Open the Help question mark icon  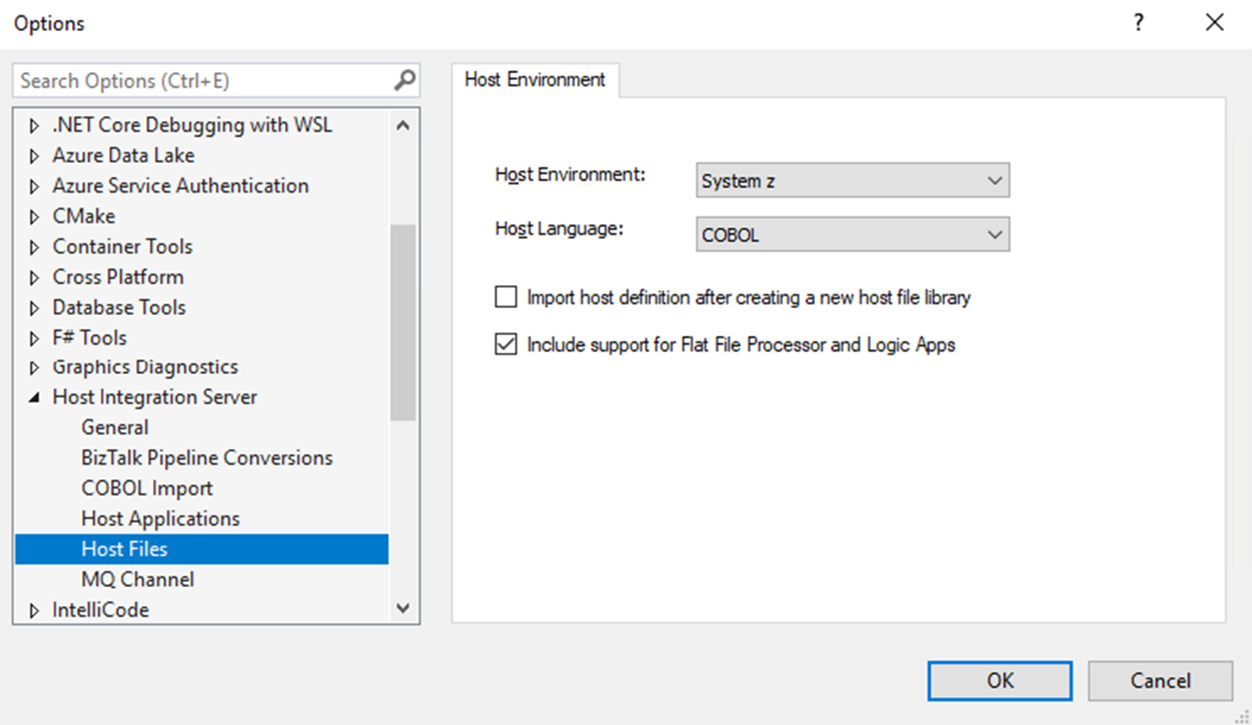coord(1138,22)
